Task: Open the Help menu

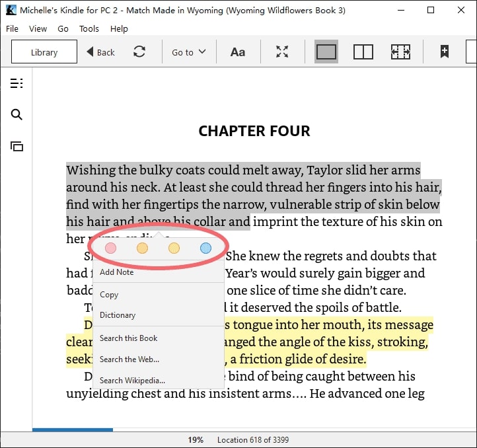Action: coord(119,28)
